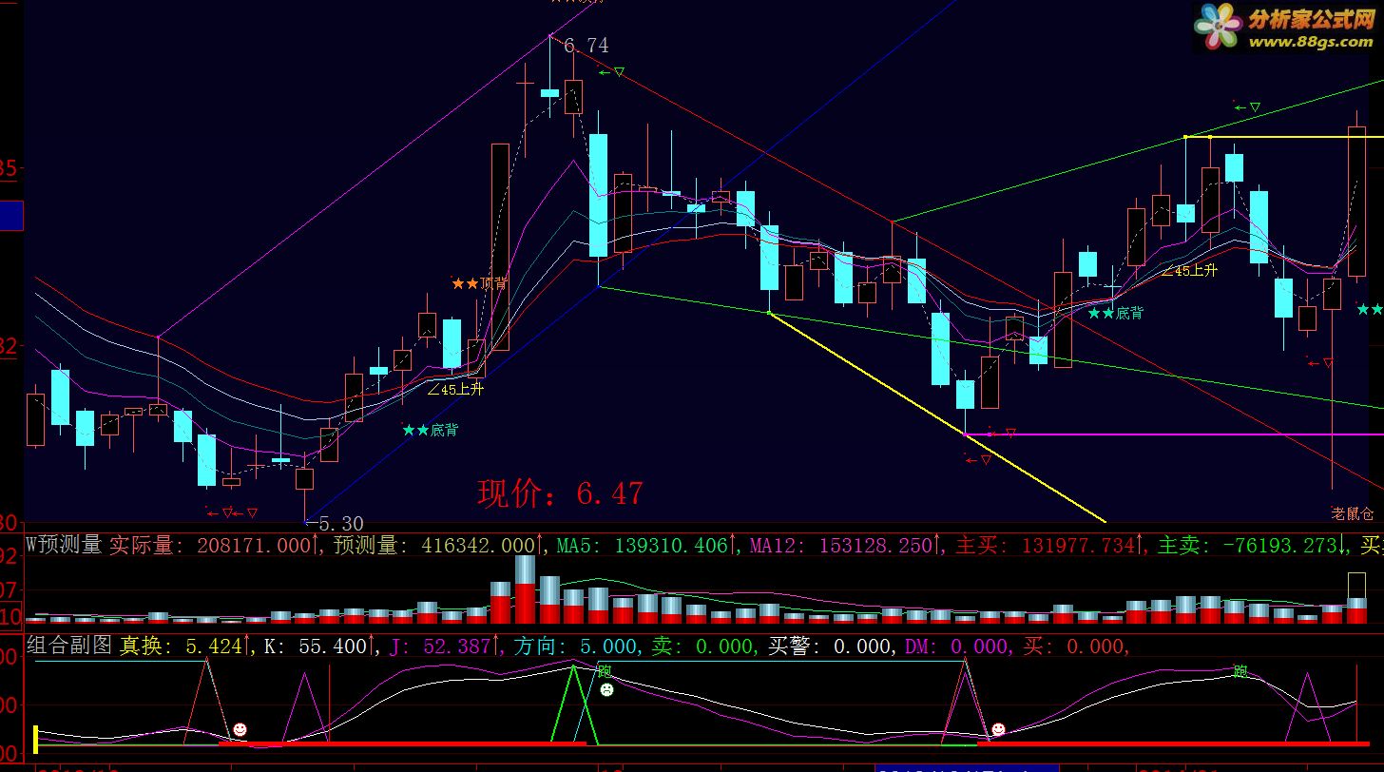Click the ★★底背 marker beneath the left ∠45上升 label
The height and width of the screenshot is (772, 1384).
430,430
